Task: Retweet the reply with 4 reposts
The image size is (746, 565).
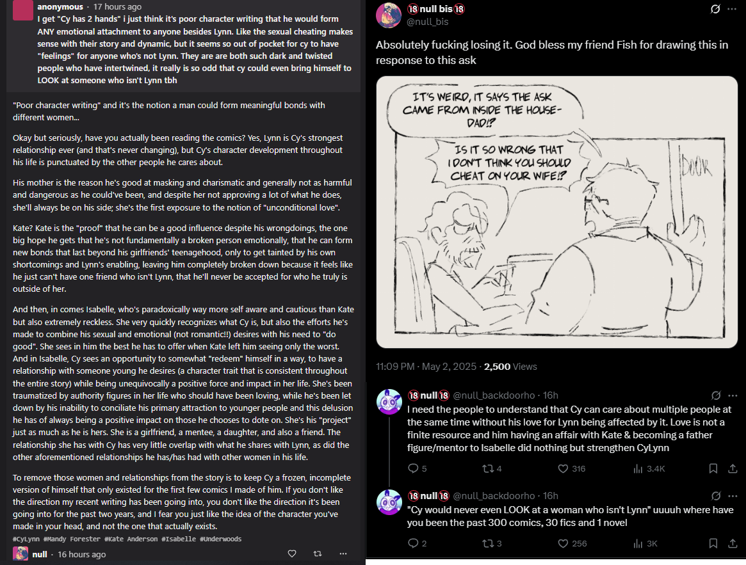Action: [492, 468]
